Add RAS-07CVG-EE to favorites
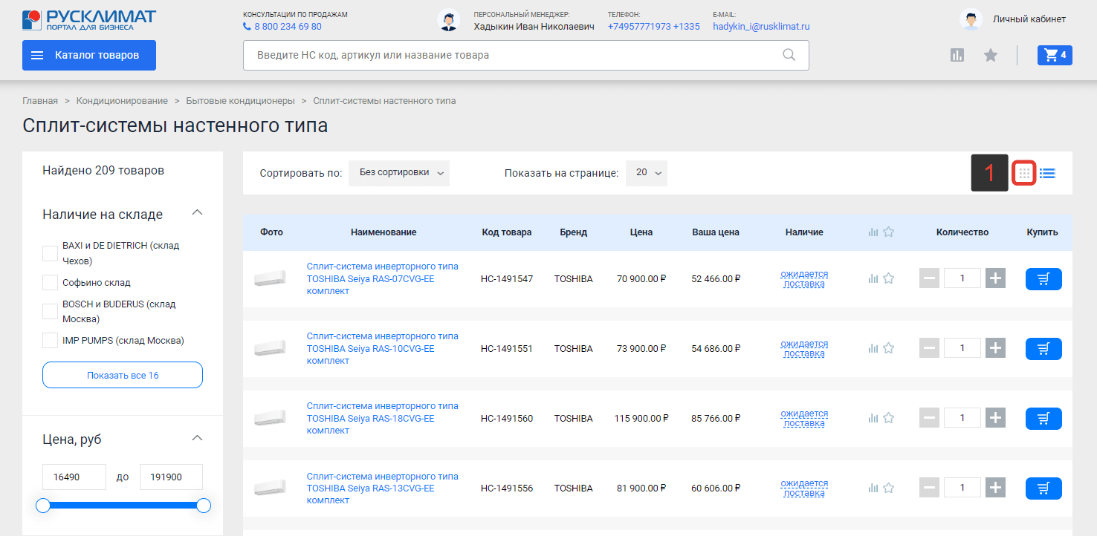1097x536 pixels. click(x=888, y=278)
